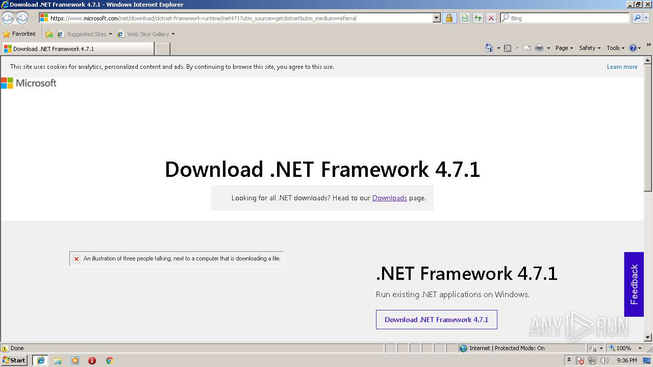The height and width of the screenshot is (367, 653).
Task: Click the Action Center flag tray icon
Action: 581,360
